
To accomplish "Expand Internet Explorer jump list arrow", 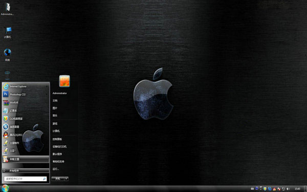I will tap(47, 87).
